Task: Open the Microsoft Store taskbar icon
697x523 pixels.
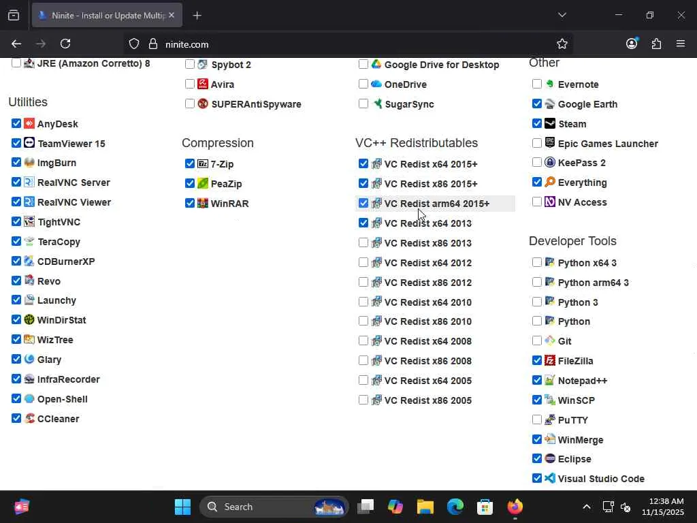Action: tap(485, 507)
